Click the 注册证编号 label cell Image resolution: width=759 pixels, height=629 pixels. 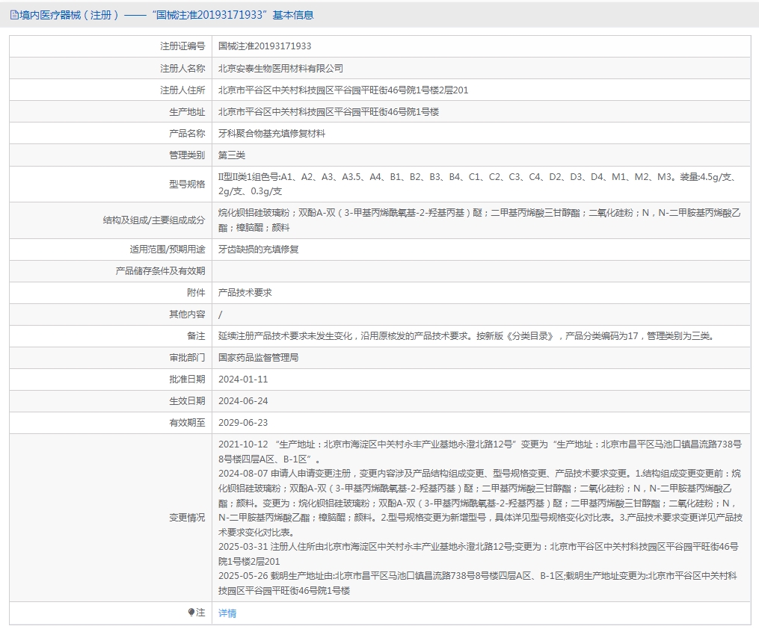click(x=182, y=46)
